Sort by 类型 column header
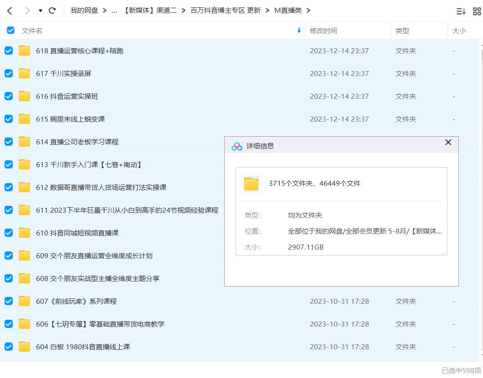This screenshot has height=378, width=483. click(402, 31)
